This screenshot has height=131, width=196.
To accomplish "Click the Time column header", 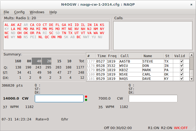I will 101,56.
